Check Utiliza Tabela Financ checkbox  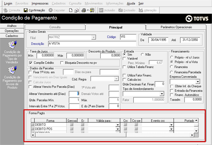click(x=124, y=67)
